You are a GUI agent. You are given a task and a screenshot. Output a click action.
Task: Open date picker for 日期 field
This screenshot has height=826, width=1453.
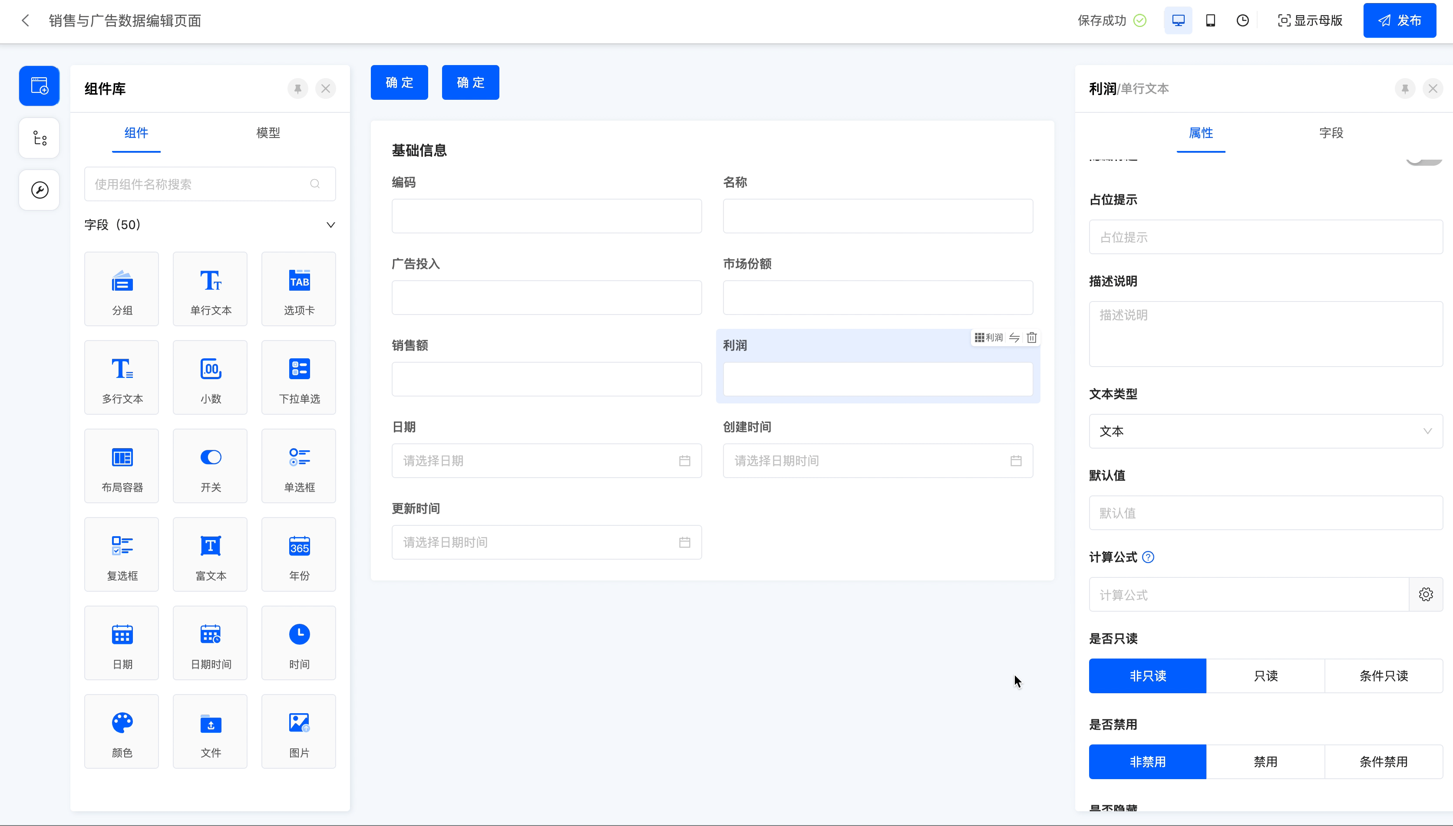coord(546,461)
